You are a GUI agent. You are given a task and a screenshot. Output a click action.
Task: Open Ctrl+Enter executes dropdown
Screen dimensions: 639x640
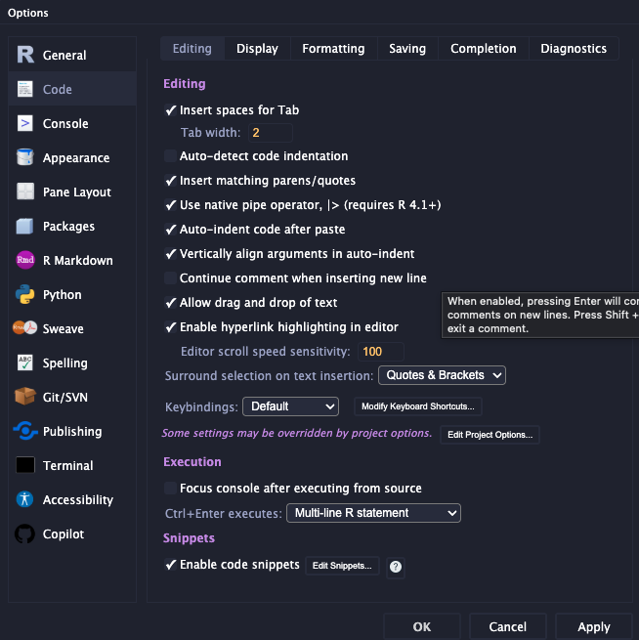coord(372,513)
